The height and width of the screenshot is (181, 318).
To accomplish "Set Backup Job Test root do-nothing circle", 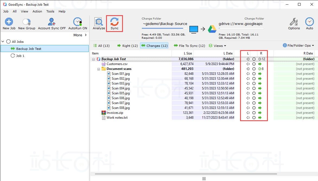I will [254, 59].
